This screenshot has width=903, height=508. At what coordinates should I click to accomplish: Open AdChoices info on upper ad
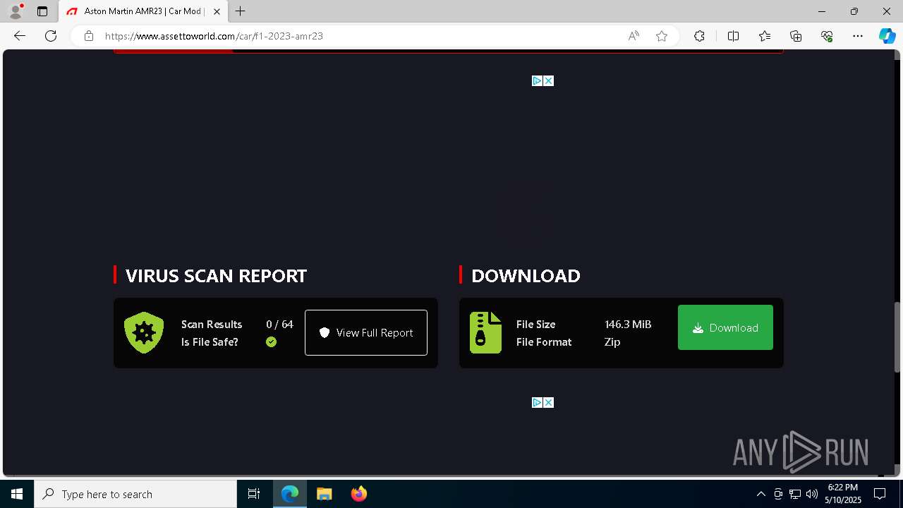click(x=537, y=81)
